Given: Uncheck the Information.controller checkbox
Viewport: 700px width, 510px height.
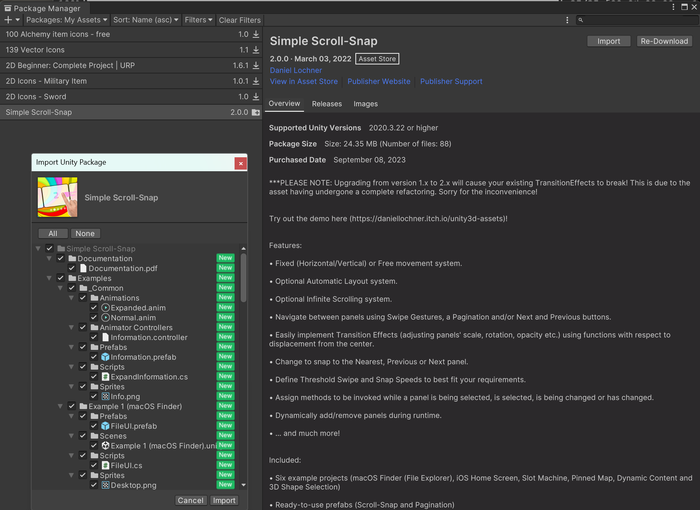Looking at the screenshot, I should coord(94,337).
